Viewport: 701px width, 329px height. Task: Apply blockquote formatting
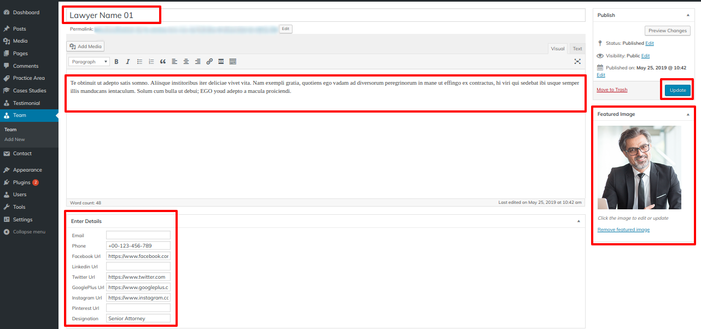pos(163,62)
